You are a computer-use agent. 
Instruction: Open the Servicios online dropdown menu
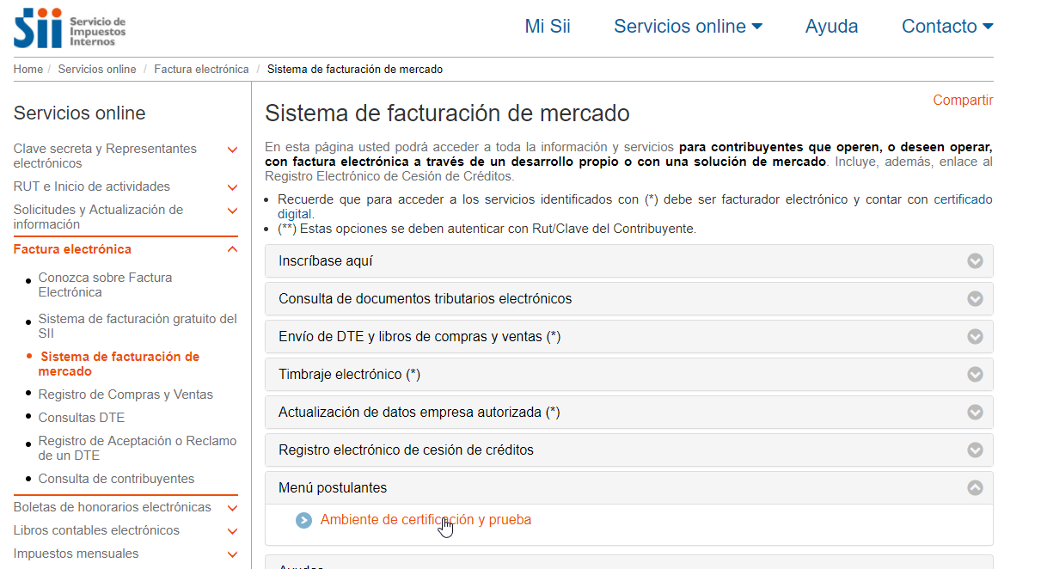tap(688, 27)
